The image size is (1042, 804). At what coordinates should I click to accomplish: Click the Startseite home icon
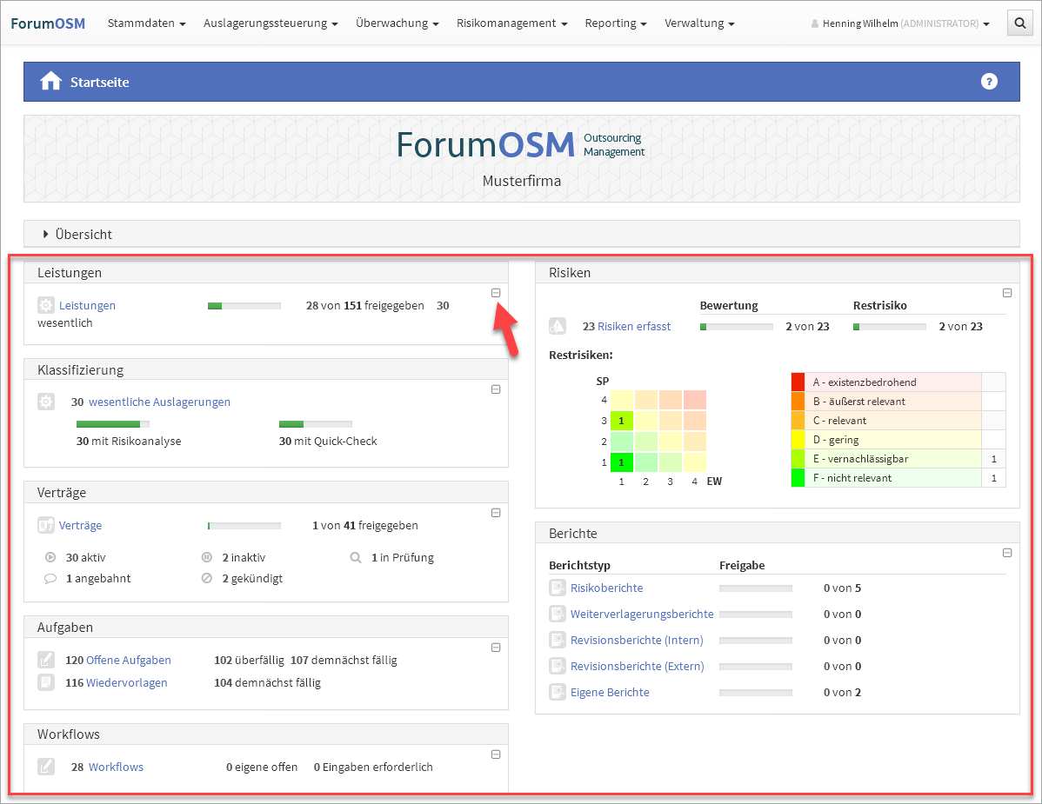pos(51,82)
